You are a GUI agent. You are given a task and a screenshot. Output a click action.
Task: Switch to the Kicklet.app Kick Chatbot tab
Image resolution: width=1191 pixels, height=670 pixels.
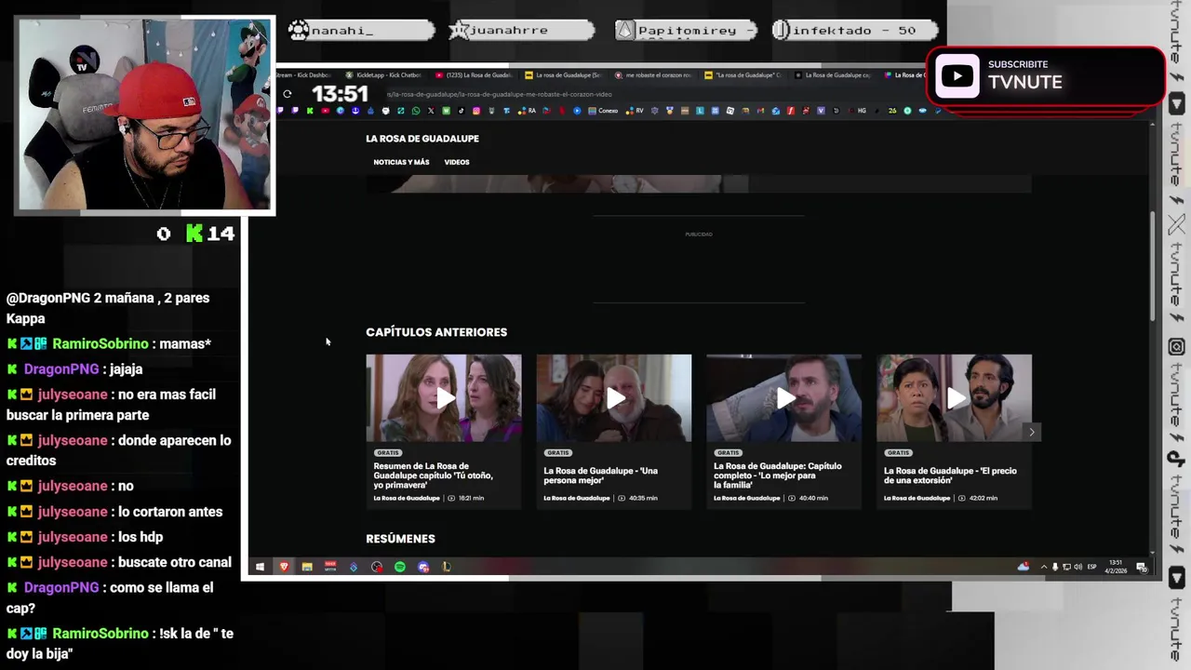click(382, 75)
